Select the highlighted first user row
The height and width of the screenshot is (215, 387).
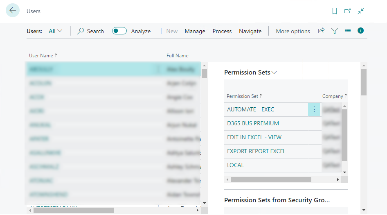click(113, 69)
